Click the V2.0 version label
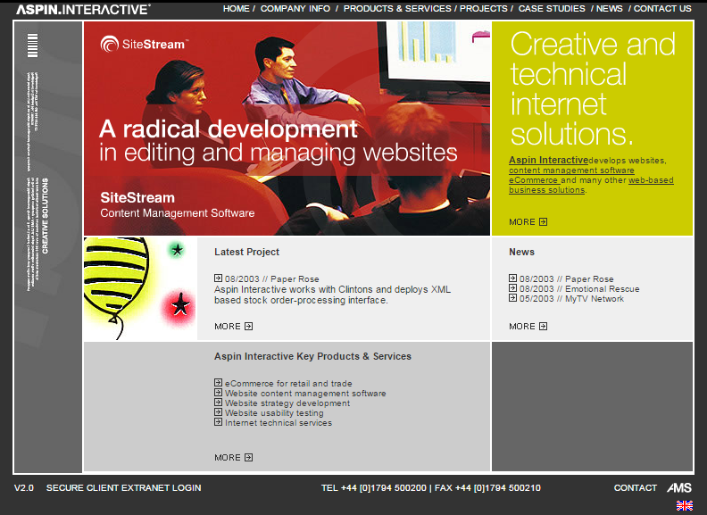This screenshot has height=515, width=707. (x=24, y=488)
